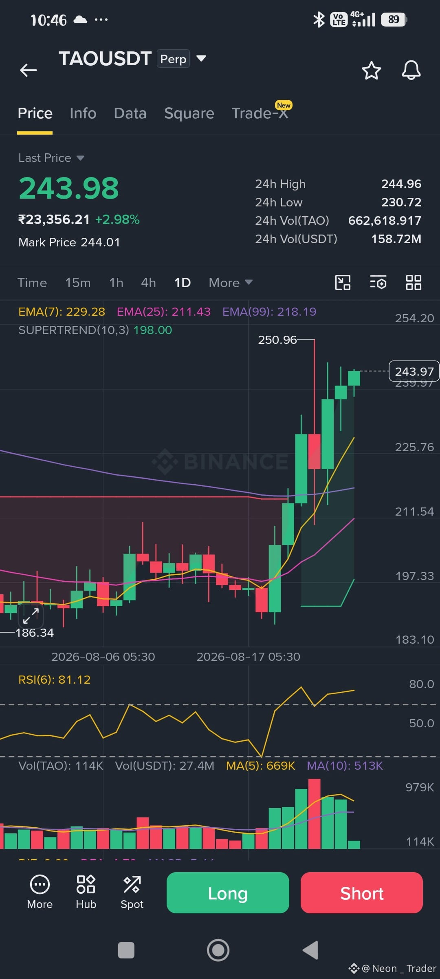Screen dimensions: 440x979
Task: Switch to Spot trading icon
Action: (132, 892)
